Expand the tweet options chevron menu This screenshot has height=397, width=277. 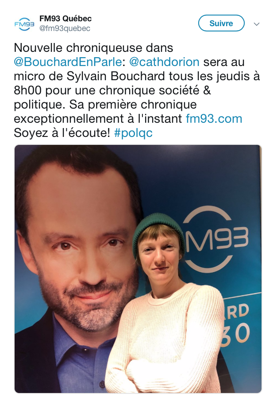pyautogui.click(x=257, y=24)
